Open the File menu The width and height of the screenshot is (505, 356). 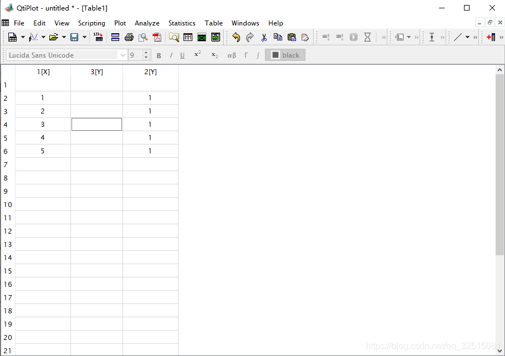tap(19, 23)
